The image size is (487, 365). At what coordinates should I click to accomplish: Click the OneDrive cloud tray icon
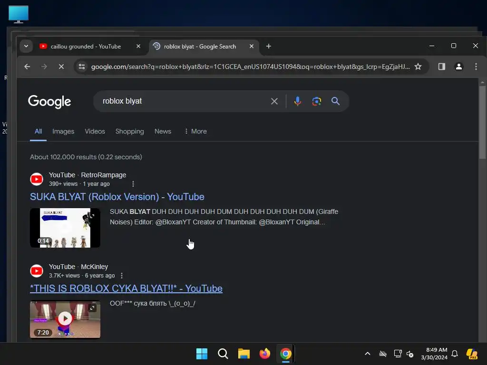[x=383, y=354]
